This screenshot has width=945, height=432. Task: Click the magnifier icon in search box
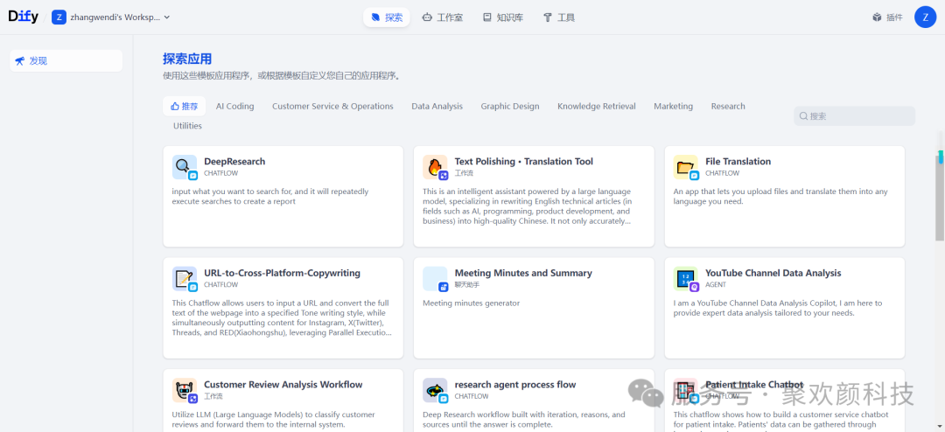803,116
